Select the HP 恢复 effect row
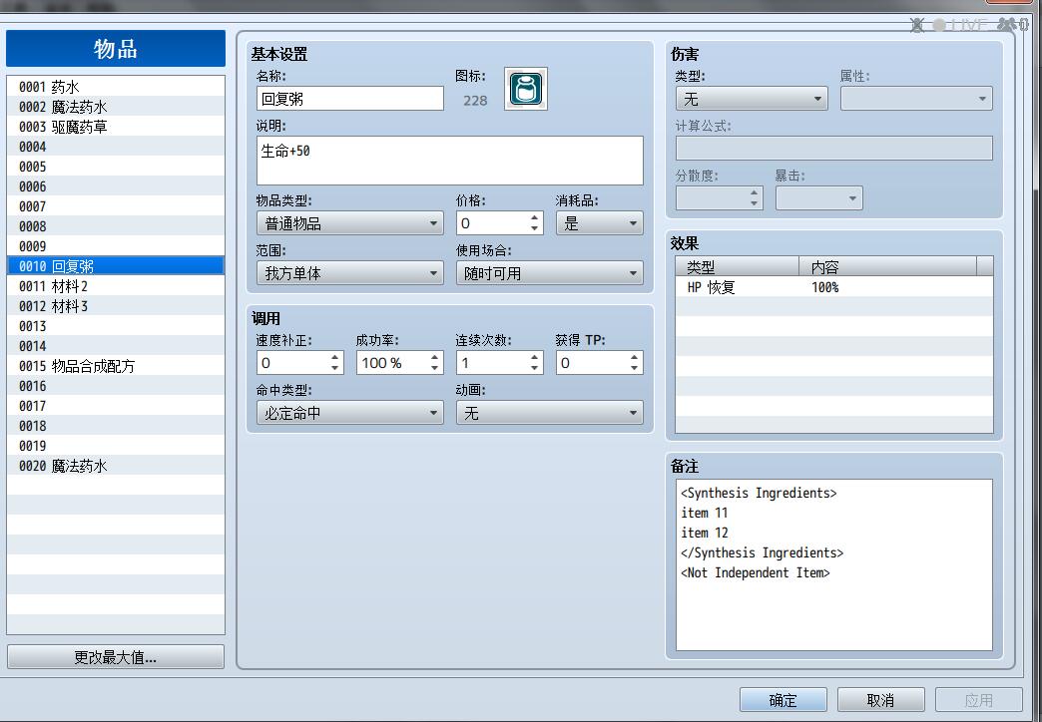The height and width of the screenshot is (722, 1042). (x=834, y=287)
